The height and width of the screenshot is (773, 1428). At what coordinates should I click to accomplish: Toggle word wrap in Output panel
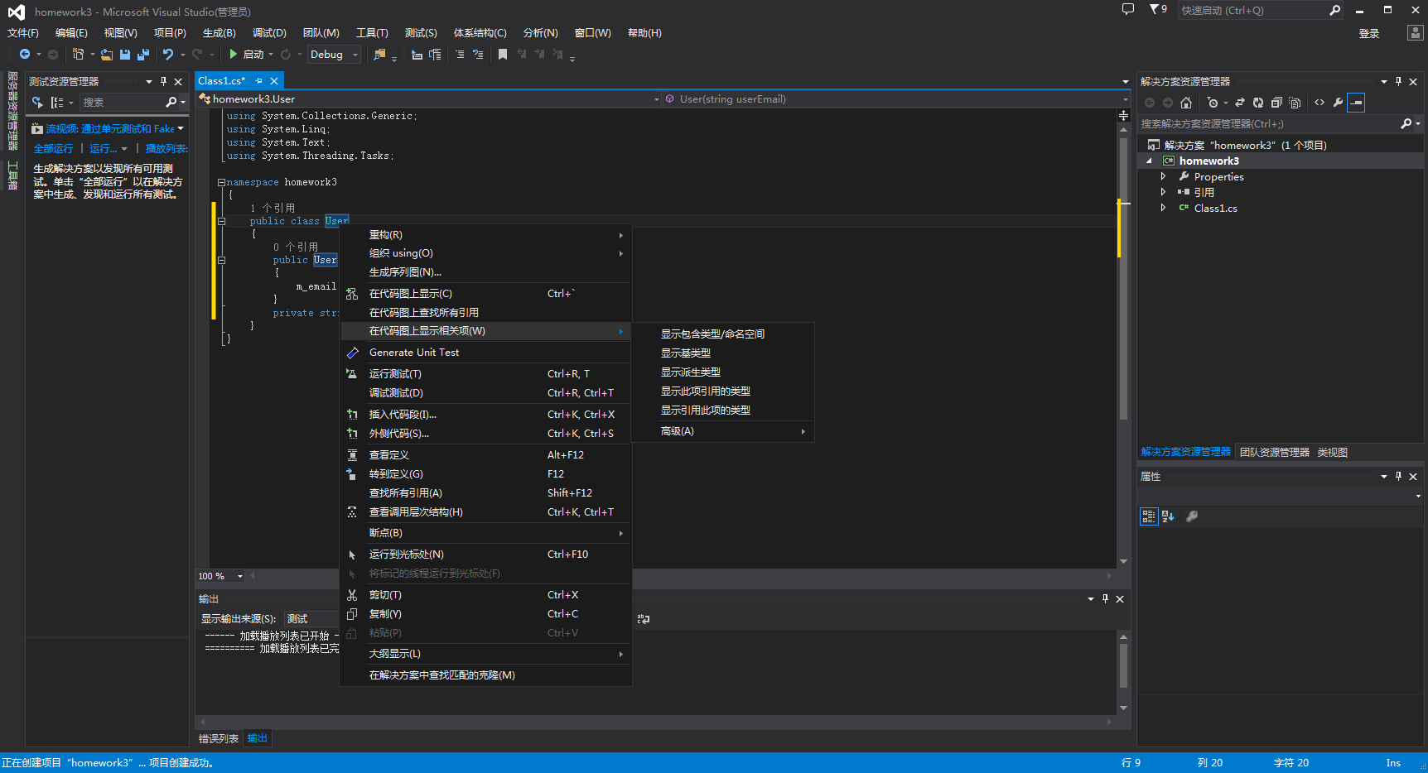pos(644,619)
